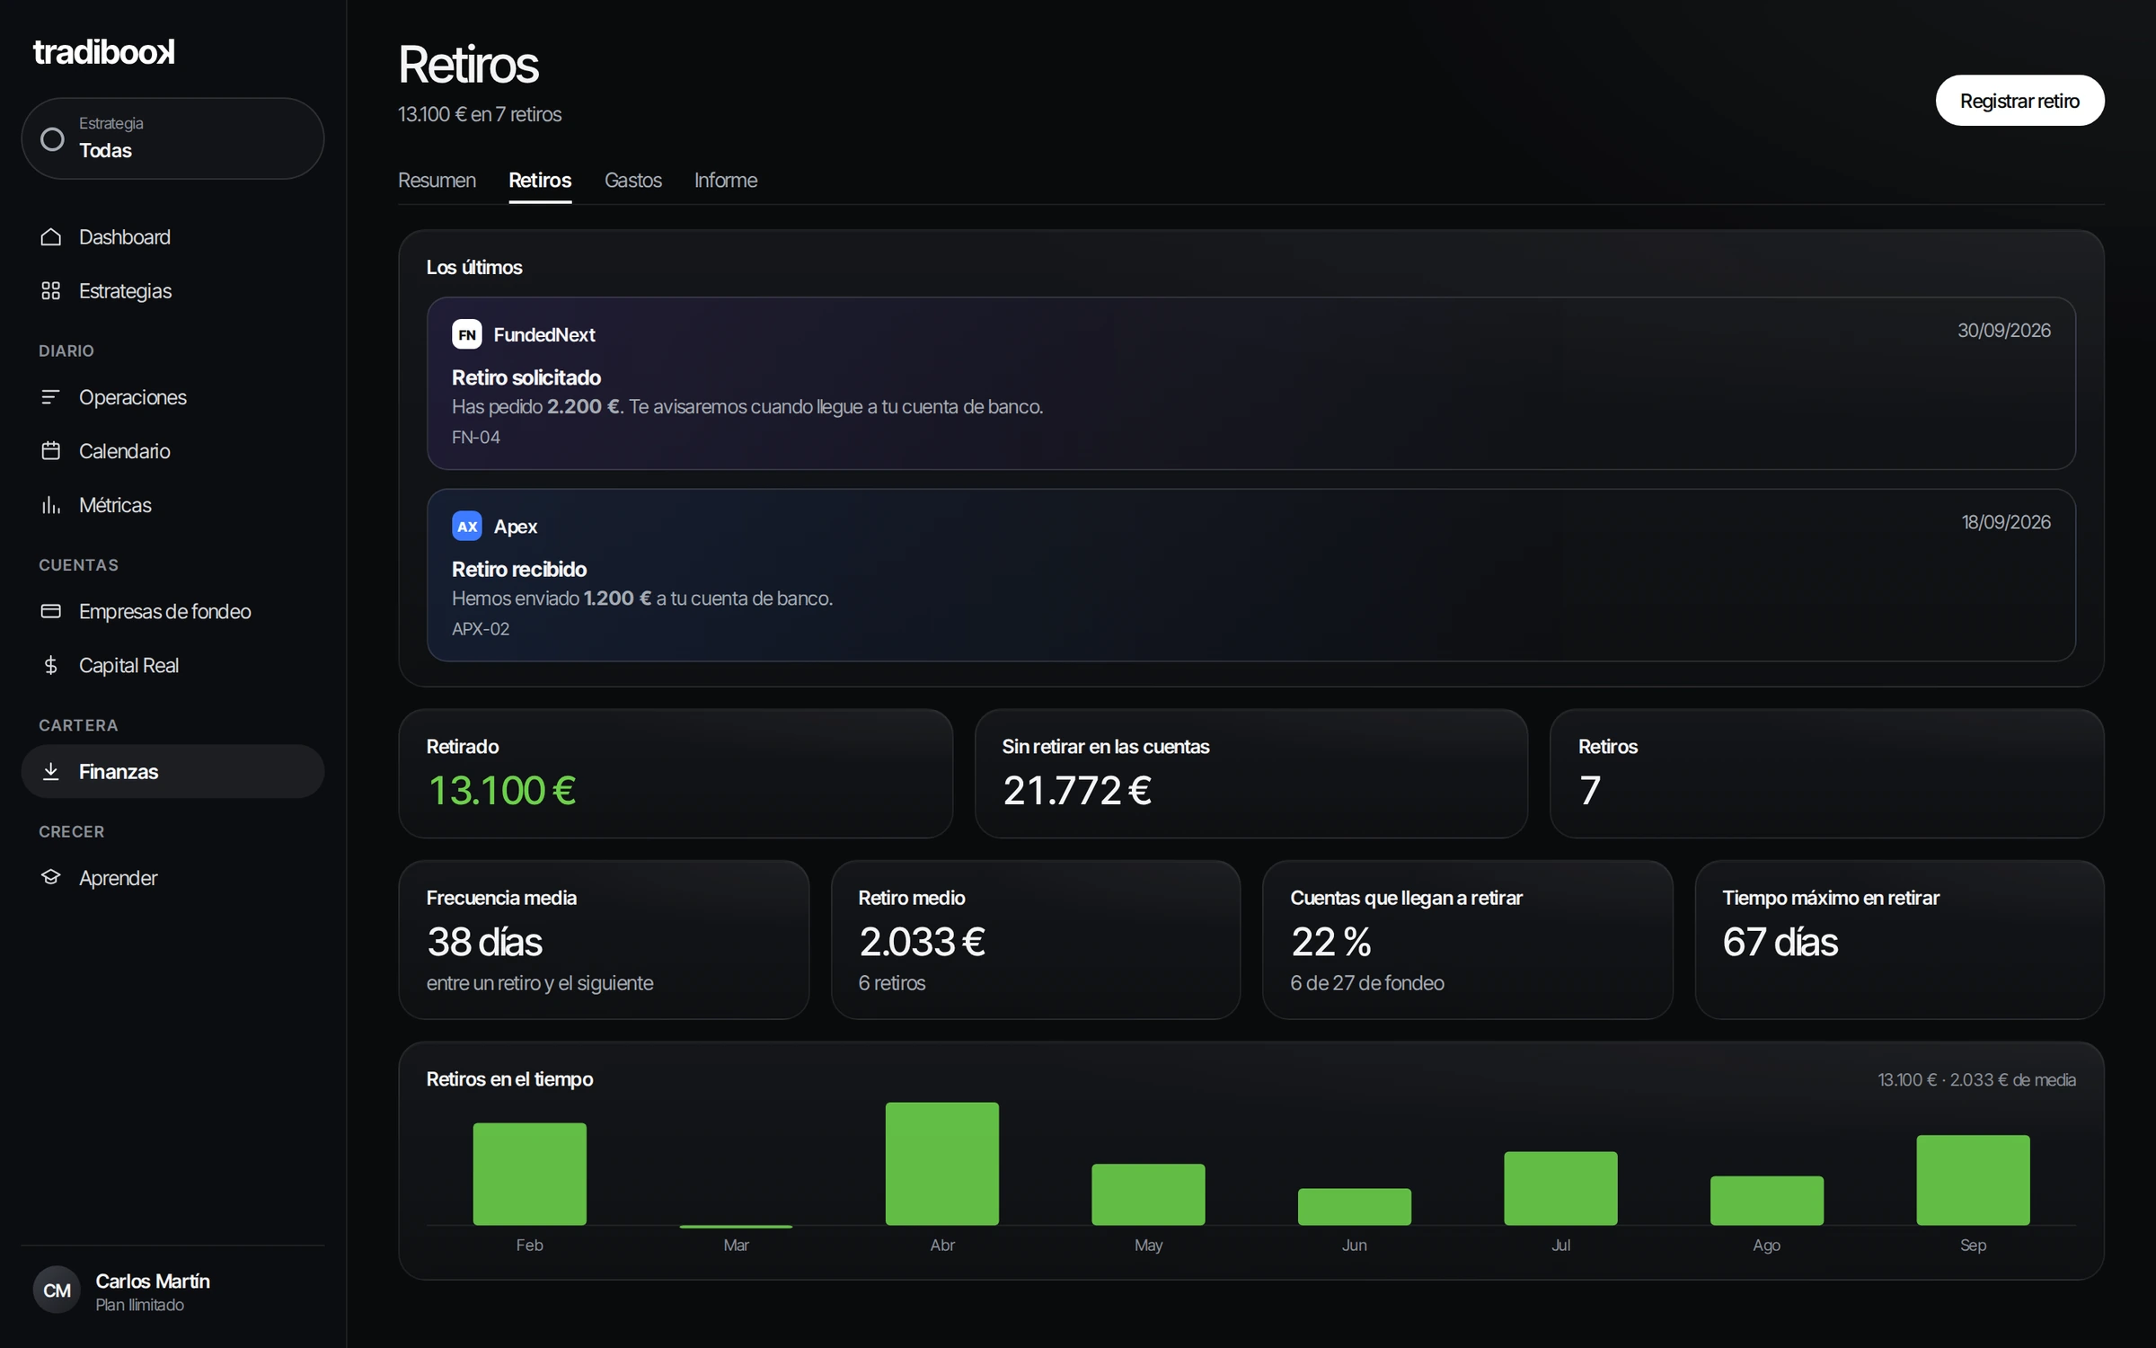2156x1348 pixels.
Task: Click the Métricas bar chart icon
Action: pyautogui.click(x=51, y=505)
